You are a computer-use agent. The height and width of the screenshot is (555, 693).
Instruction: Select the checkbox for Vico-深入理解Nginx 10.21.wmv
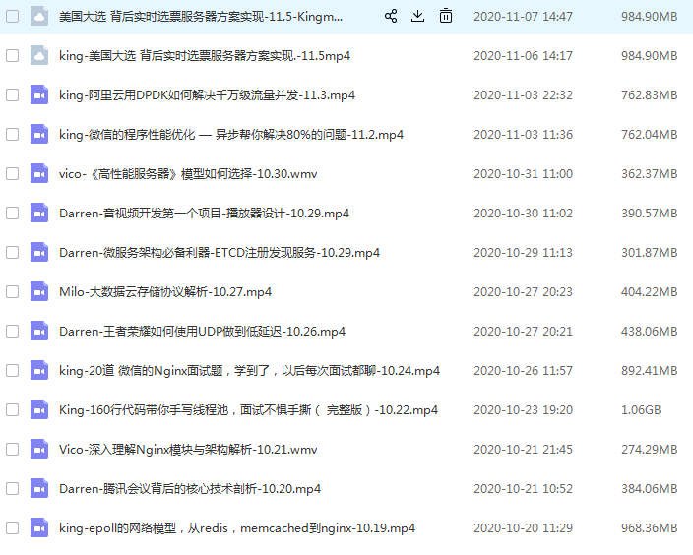coord(13,449)
